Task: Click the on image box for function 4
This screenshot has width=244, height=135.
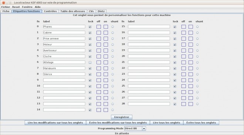Action: (106, 50)
